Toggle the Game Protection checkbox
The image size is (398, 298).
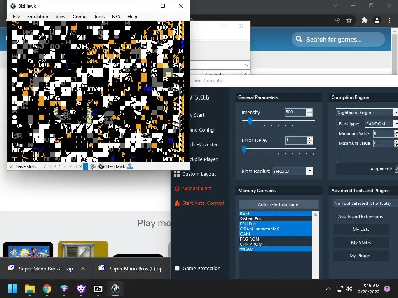point(177,269)
